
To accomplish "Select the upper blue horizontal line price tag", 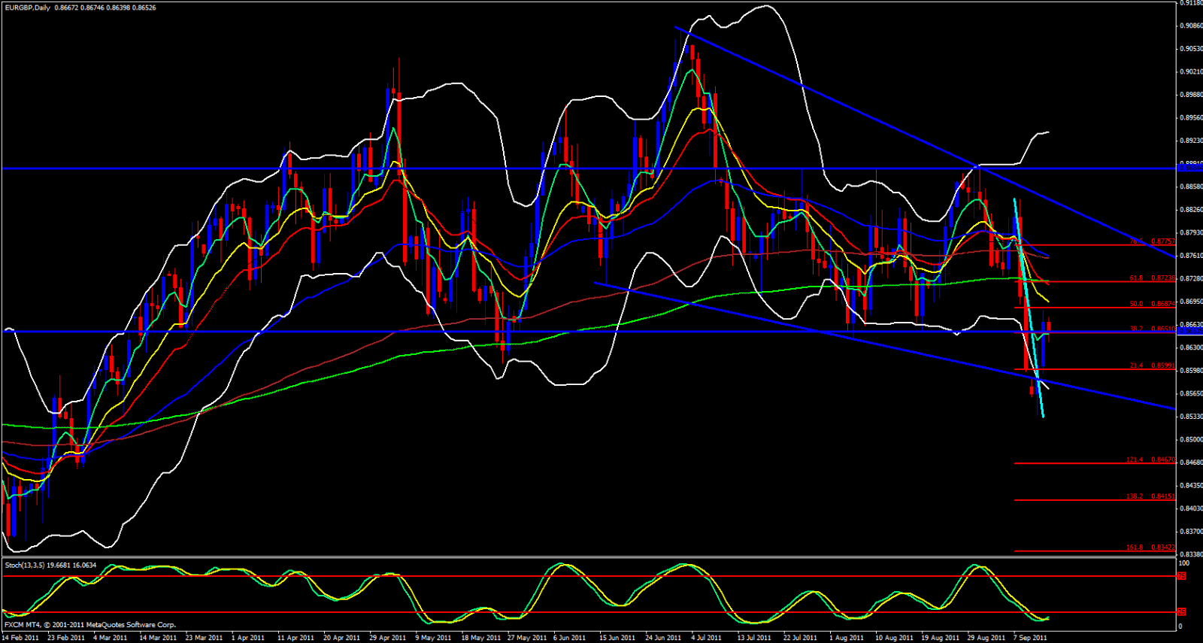I will [x=1189, y=168].
